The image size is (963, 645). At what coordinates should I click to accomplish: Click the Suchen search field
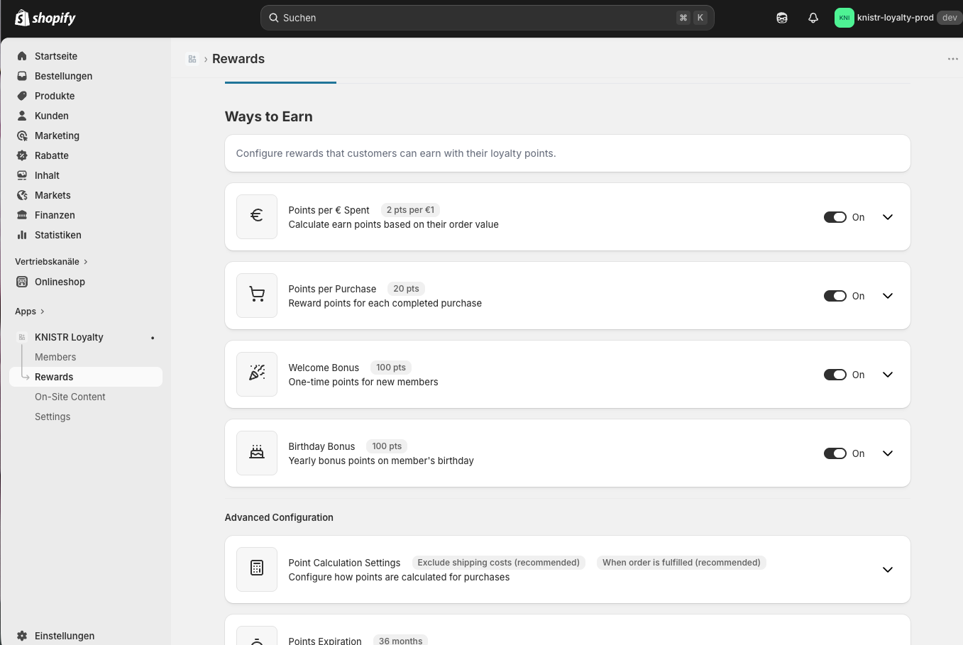click(488, 18)
